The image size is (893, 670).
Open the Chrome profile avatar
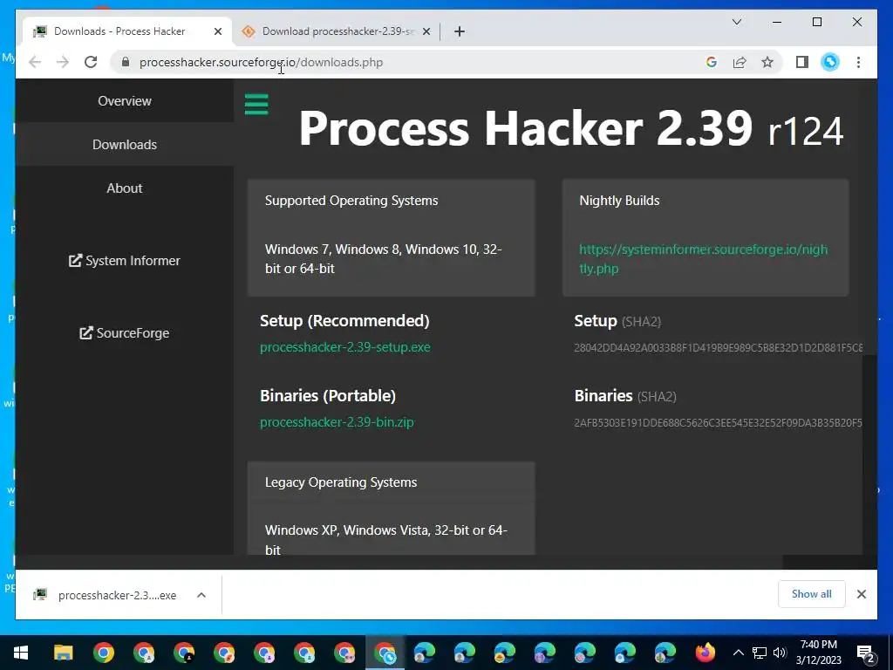[830, 62]
